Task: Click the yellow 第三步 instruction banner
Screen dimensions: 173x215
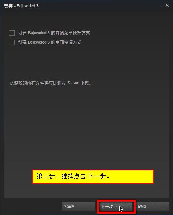Action: [93, 177]
